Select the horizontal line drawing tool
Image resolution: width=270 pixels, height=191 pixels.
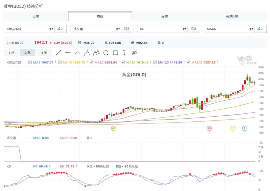point(68,53)
